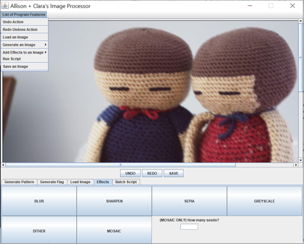Click the horizontal scrollbar left arrow

coord(3,165)
